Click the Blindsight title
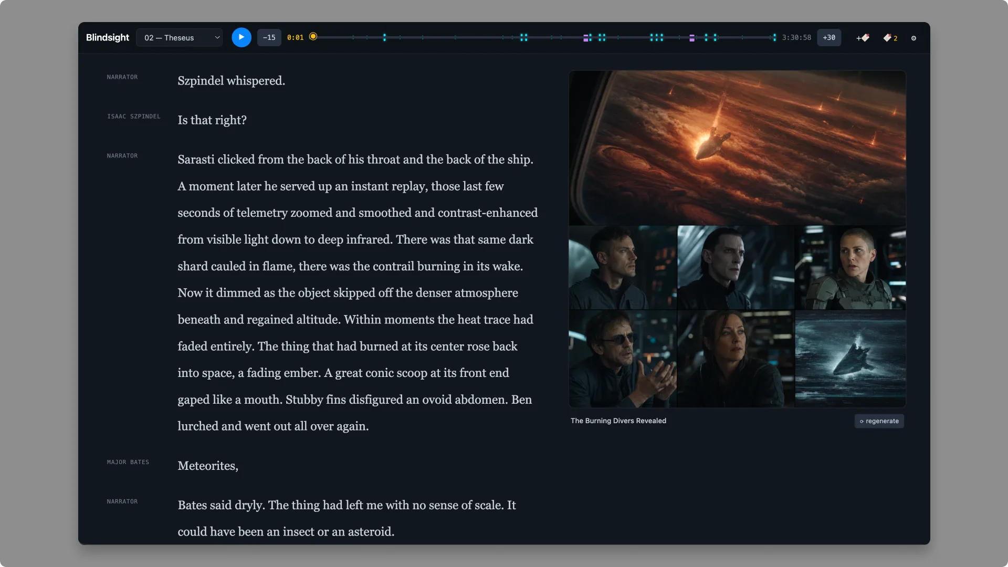The width and height of the screenshot is (1008, 567). (108, 37)
